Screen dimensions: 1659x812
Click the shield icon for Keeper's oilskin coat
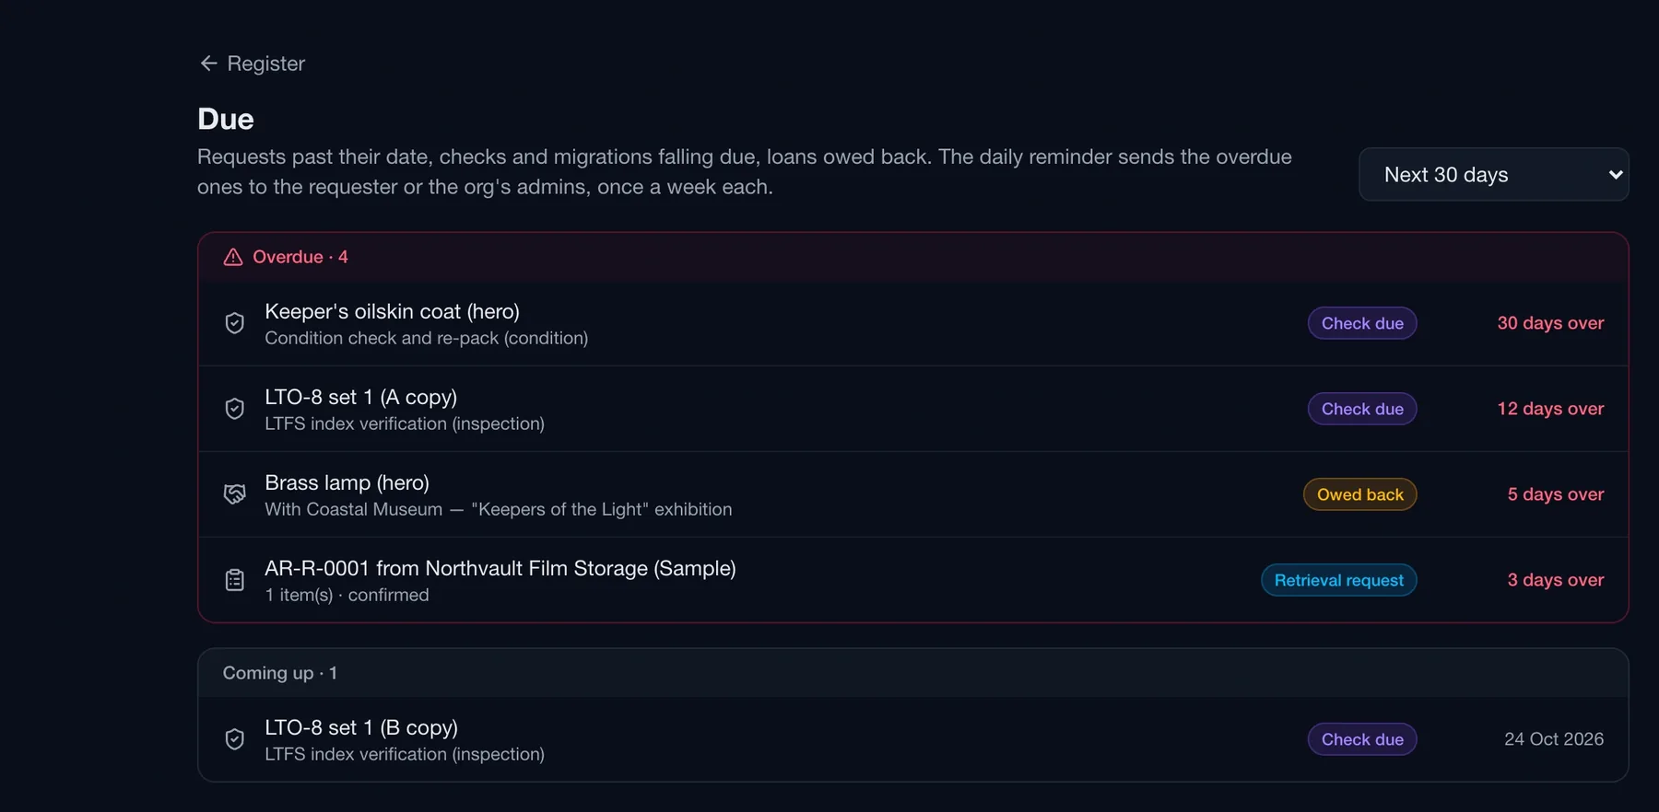coord(235,323)
